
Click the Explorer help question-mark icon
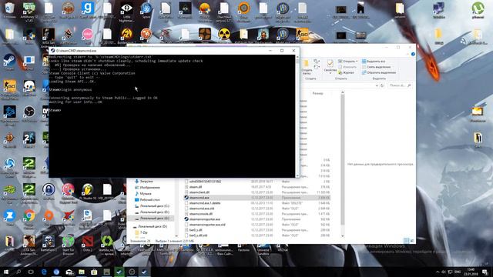(413, 55)
